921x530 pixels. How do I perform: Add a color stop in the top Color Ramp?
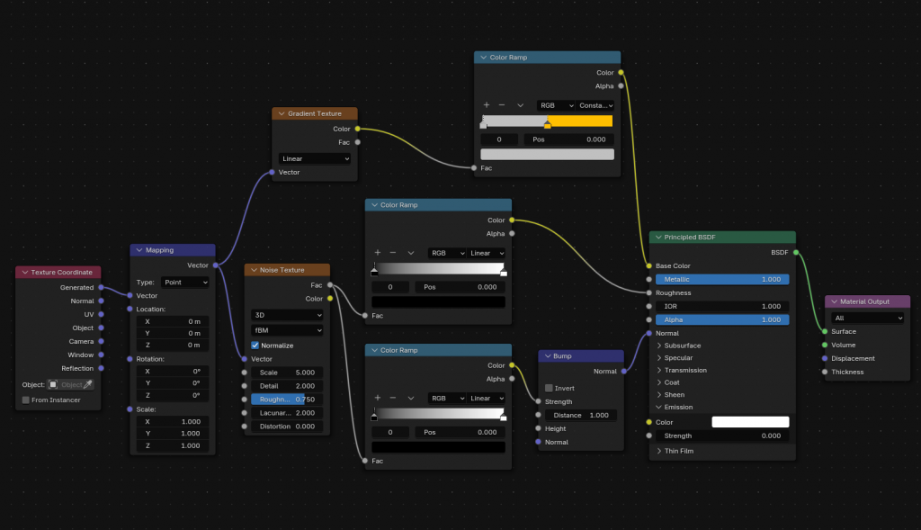pos(487,105)
